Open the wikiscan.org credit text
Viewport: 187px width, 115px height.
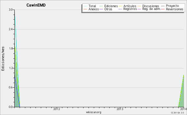[93, 112]
